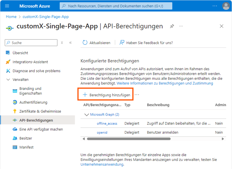
Task: Click the Zugriff auf Daten beibehalten description
Action: (x=179, y=123)
